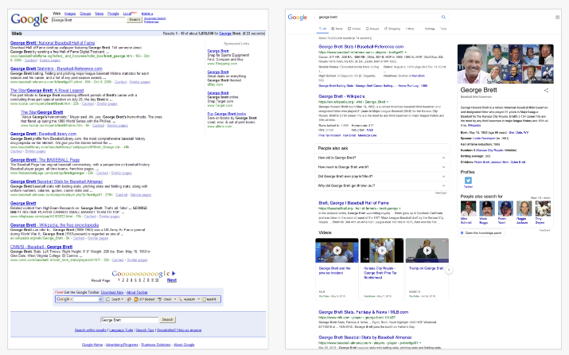Play the 'Kansas City Royals' pine tar video
569x355 pixels.
pyautogui.click(x=382, y=251)
